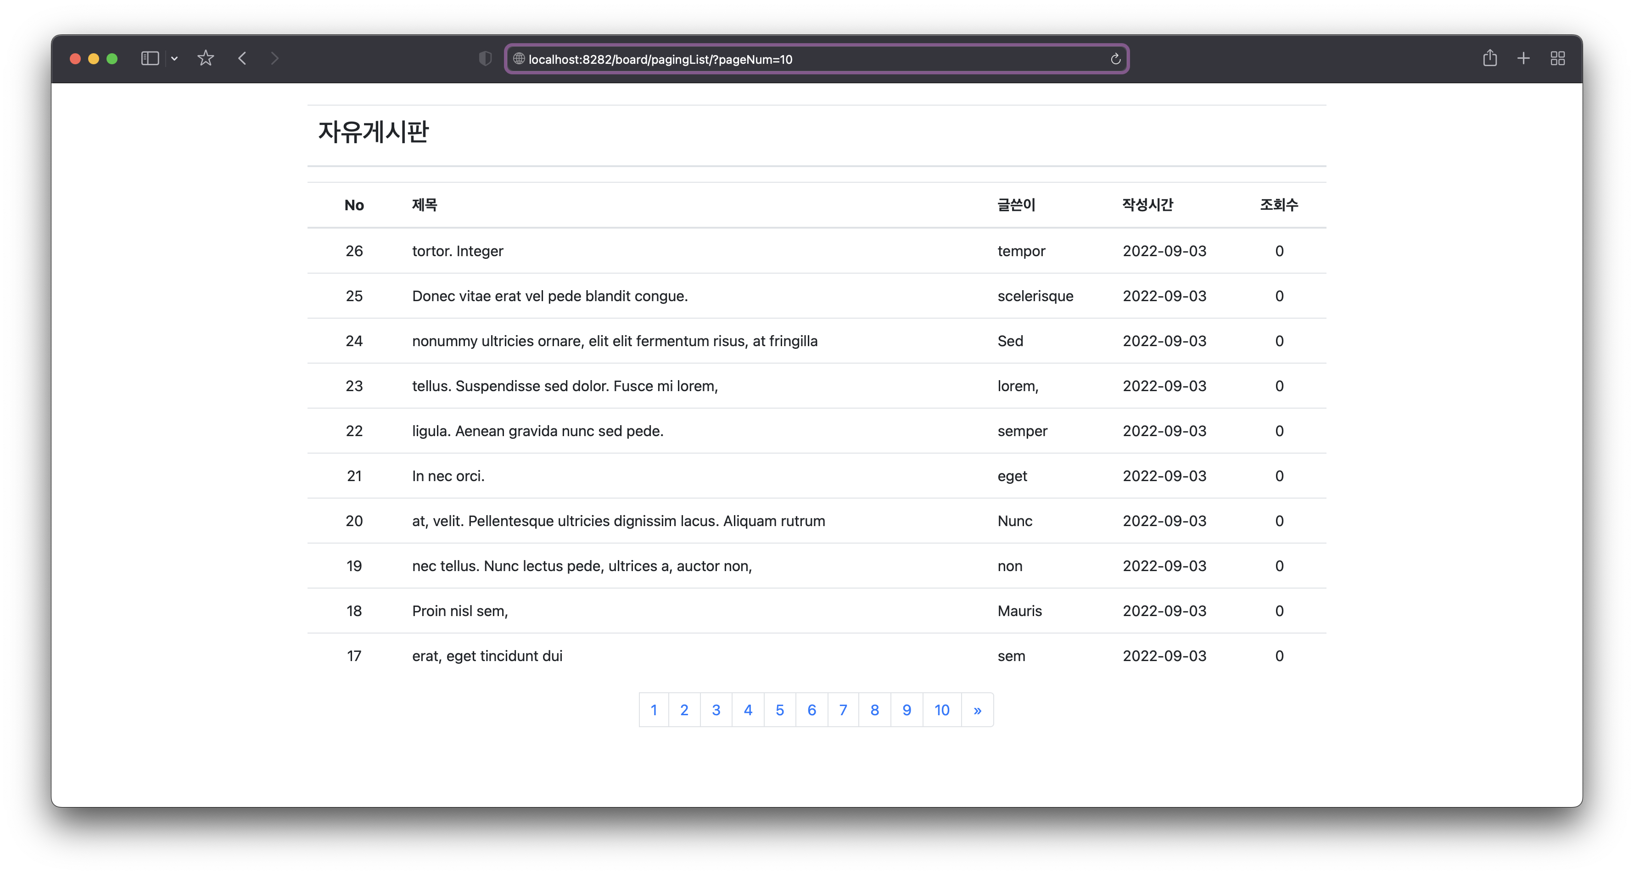1634x875 pixels.
Task: Open the privacy shield icon
Action: (x=485, y=59)
